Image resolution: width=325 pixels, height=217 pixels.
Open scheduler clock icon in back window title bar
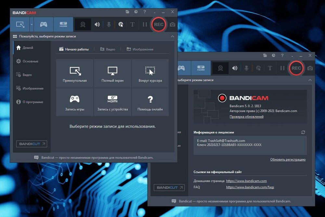274,55
